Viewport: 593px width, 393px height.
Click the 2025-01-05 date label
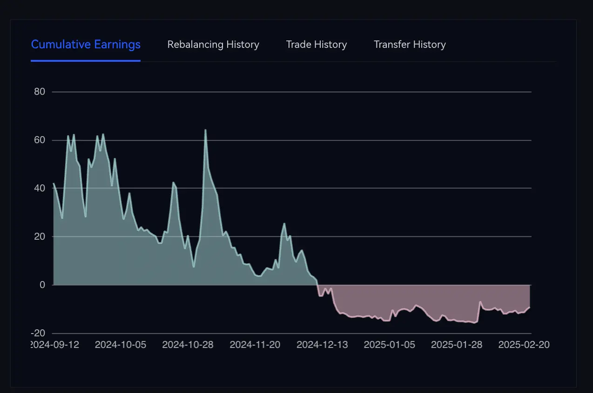[x=389, y=345]
